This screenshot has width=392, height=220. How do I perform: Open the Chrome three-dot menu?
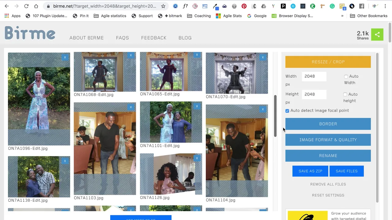point(386,6)
